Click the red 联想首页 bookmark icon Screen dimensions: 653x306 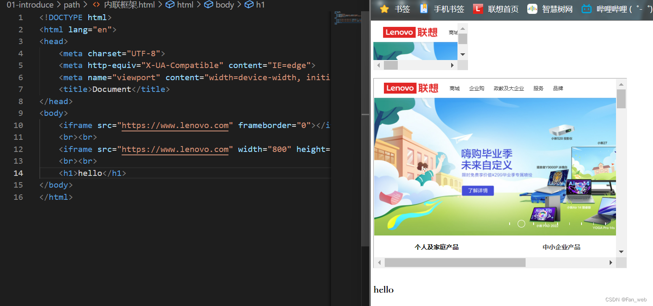[x=478, y=9]
